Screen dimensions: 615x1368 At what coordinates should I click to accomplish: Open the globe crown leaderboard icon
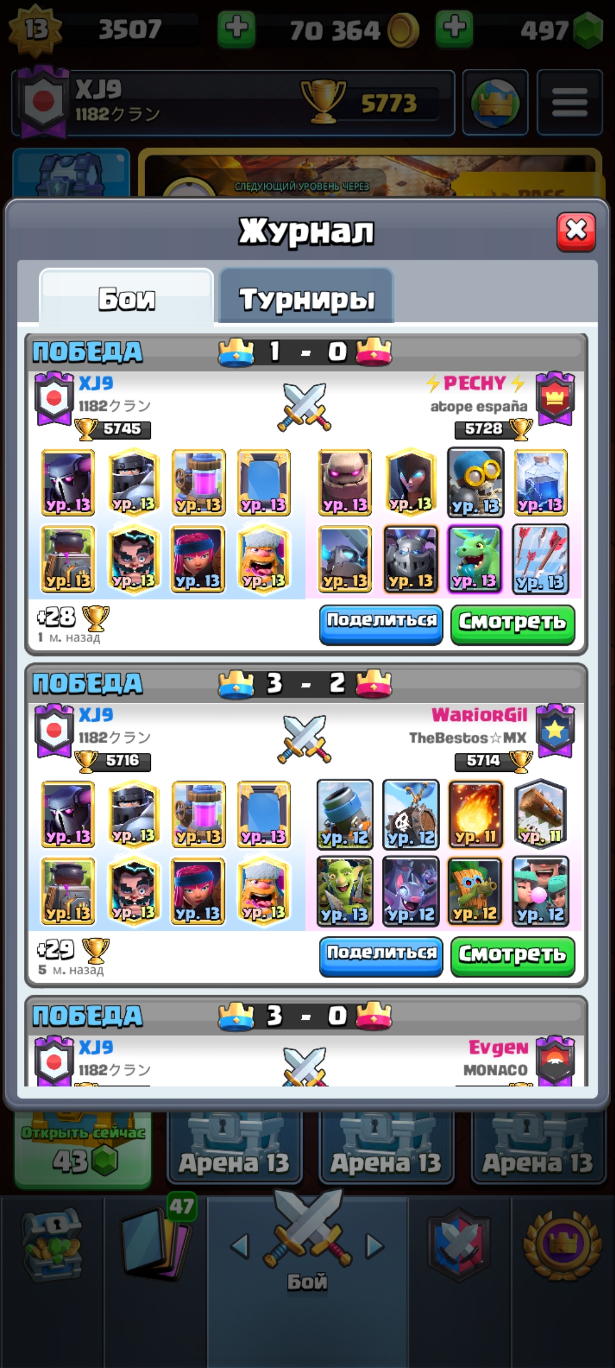tap(495, 103)
